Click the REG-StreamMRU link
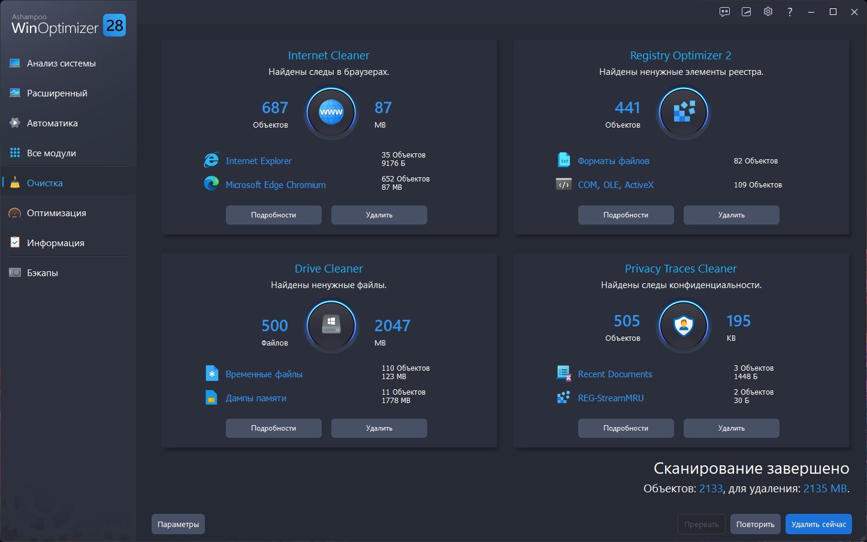867x542 pixels. pyautogui.click(x=611, y=398)
